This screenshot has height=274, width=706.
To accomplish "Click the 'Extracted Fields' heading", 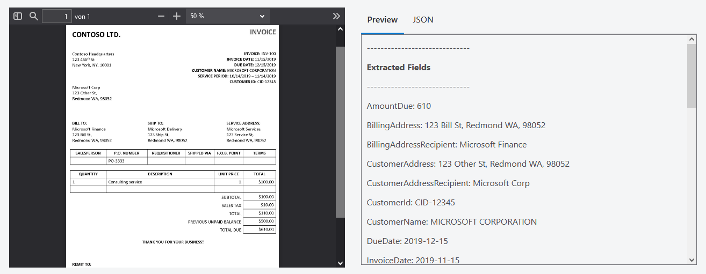I will click(399, 68).
